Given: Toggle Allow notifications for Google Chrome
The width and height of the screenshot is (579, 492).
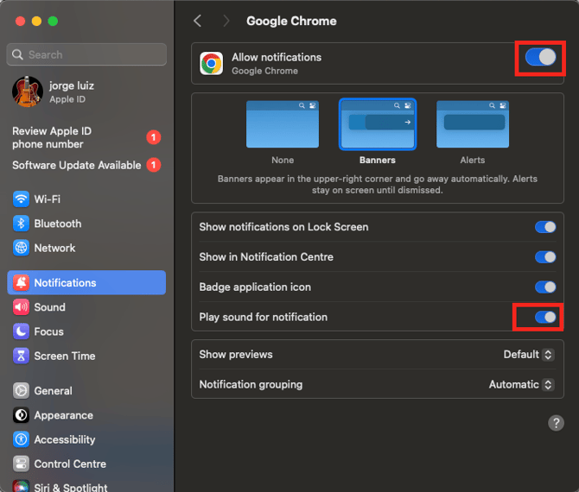Looking at the screenshot, I should (541, 57).
